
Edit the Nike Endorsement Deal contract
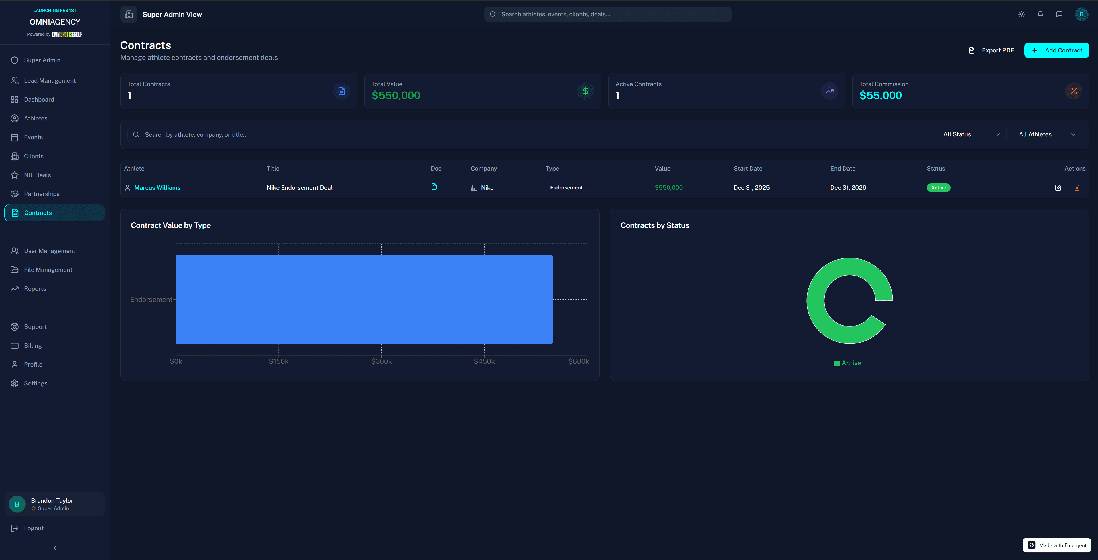coord(1058,188)
